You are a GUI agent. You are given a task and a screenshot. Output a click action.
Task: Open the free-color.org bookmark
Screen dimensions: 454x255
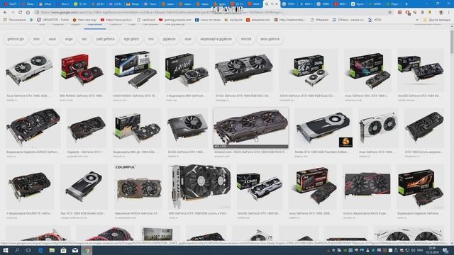point(84,20)
